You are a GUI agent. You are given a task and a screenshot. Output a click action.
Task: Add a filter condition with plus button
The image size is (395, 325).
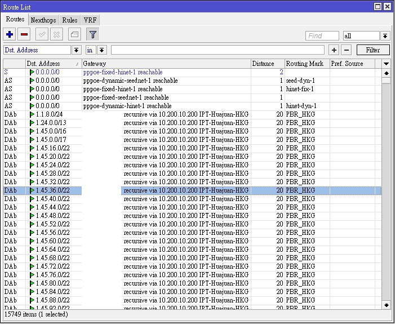pyautogui.click(x=334, y=50)
